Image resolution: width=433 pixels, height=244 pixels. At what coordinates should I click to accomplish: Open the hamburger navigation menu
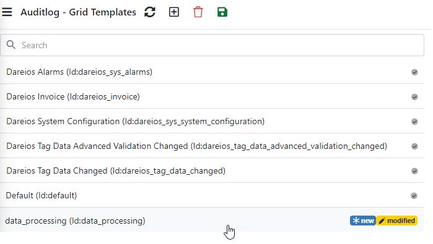pyautogui.click(x=7, y=12)
